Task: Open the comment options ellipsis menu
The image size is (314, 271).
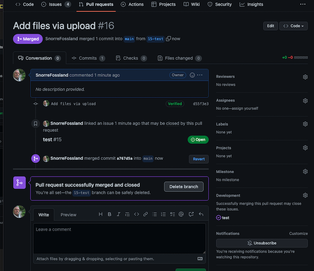Action: coord(200,75)
